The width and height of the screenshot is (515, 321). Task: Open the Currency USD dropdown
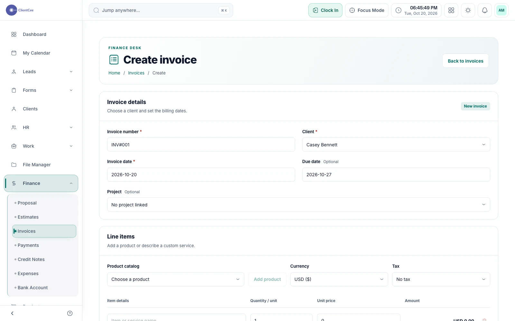(339, 279)
